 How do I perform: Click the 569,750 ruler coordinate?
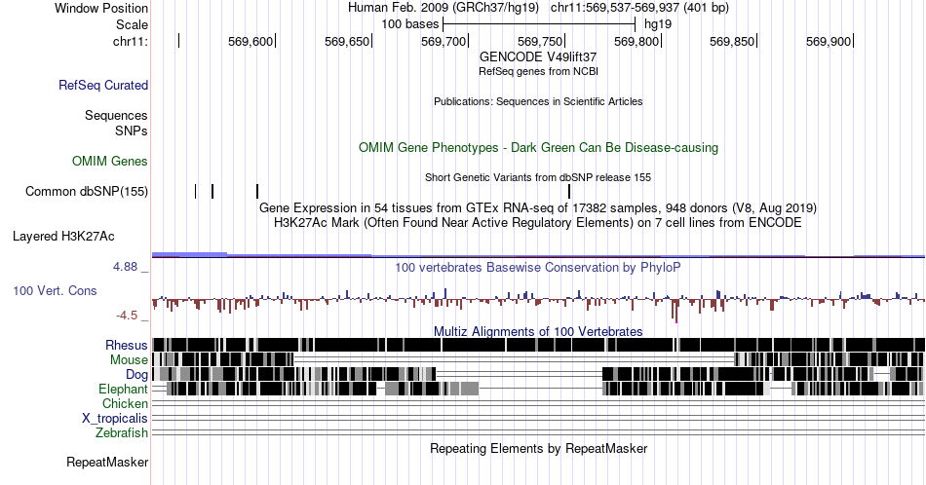coord(540,41)
